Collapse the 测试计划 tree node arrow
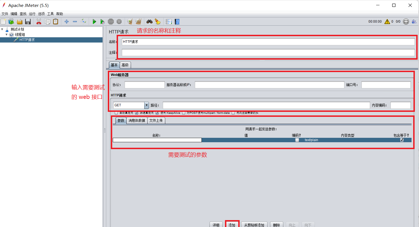The width and height of the screenshot is (419, 227). (2, 29)
